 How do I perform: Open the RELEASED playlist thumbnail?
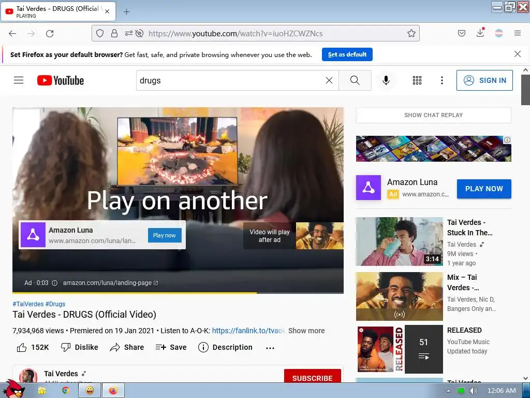[400, 349]
